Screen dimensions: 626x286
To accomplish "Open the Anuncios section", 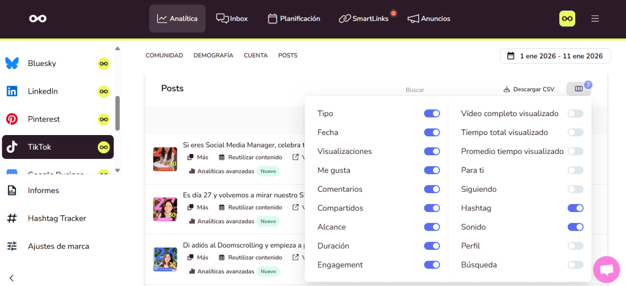I will coord(429,18).
